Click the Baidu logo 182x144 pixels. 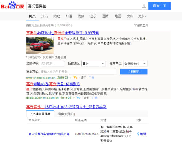click(x=12, y=5)
